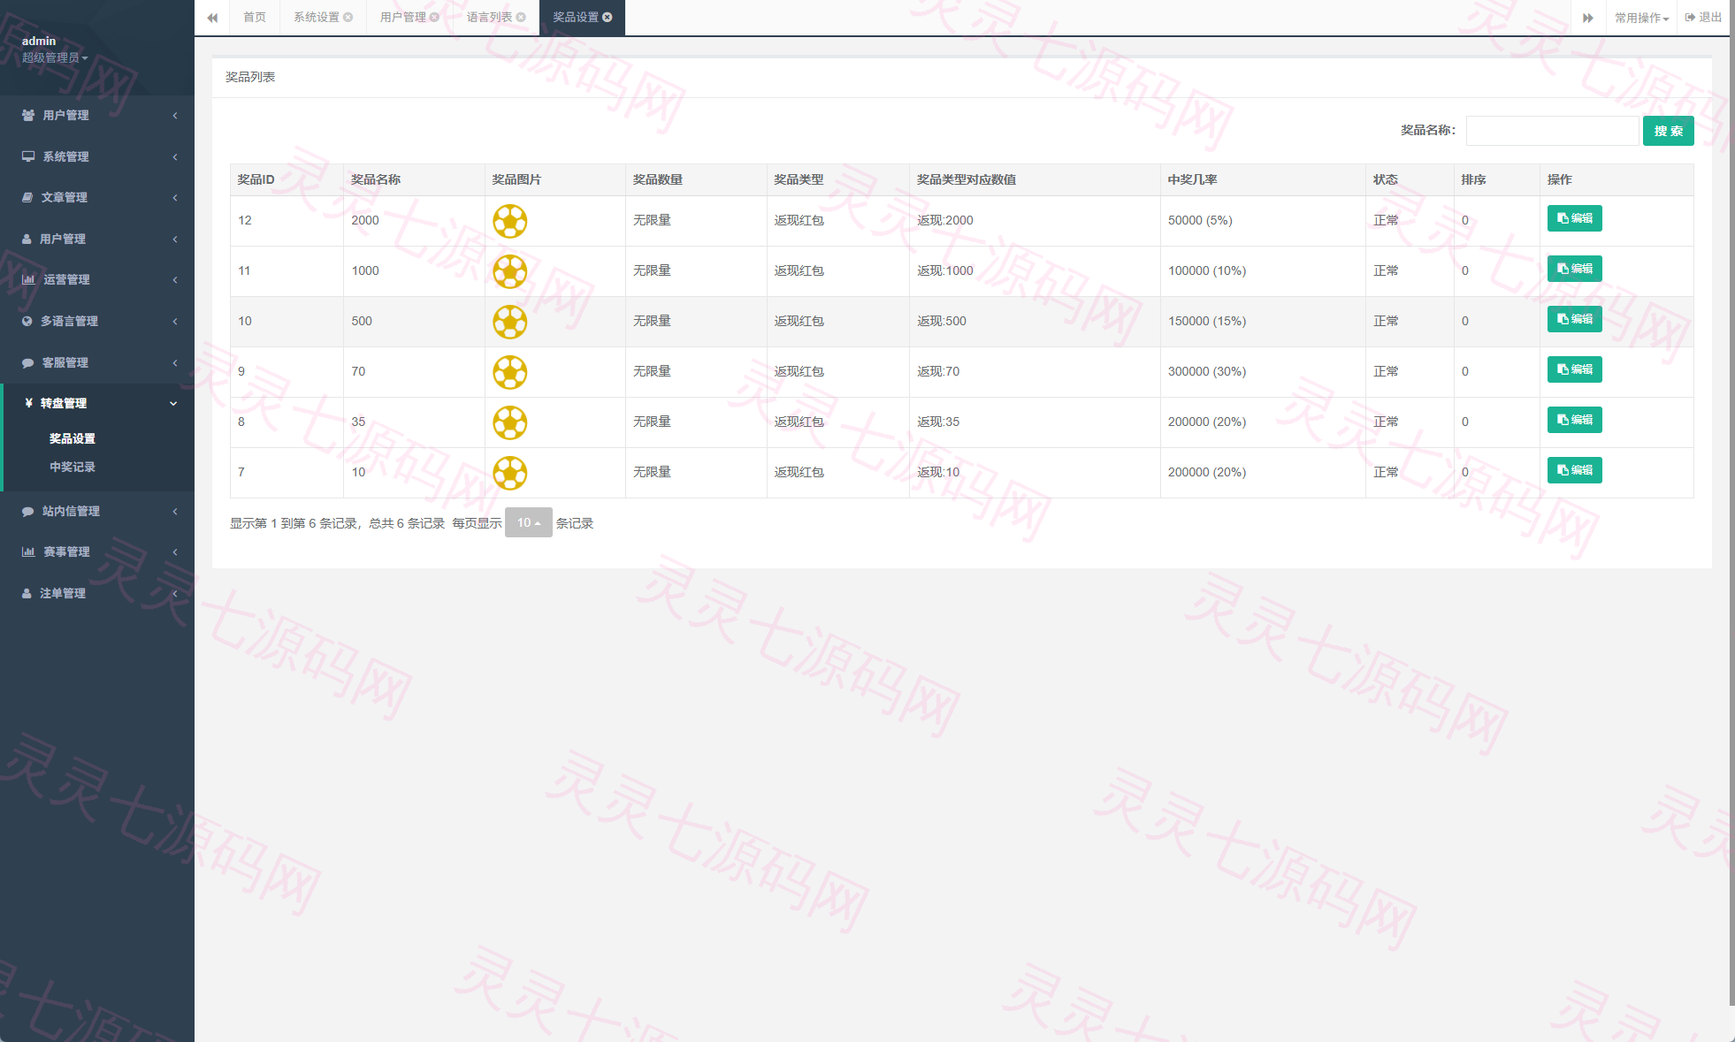Select 奖品设置 in the sidebar submenu
Screen dimensions: 1735x1042
(73, 438)
